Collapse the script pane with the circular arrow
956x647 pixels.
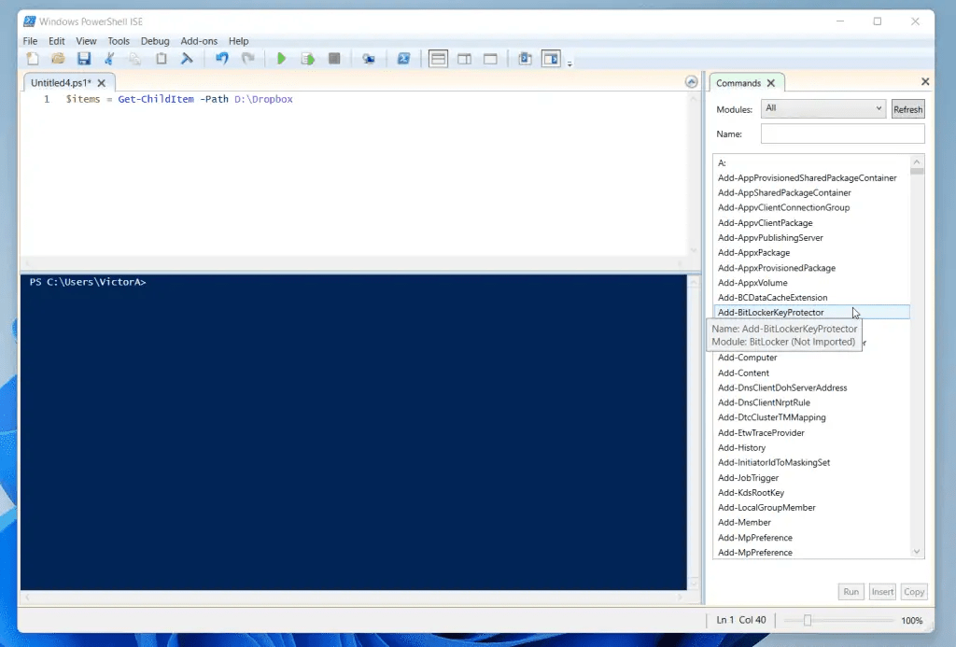691,81
